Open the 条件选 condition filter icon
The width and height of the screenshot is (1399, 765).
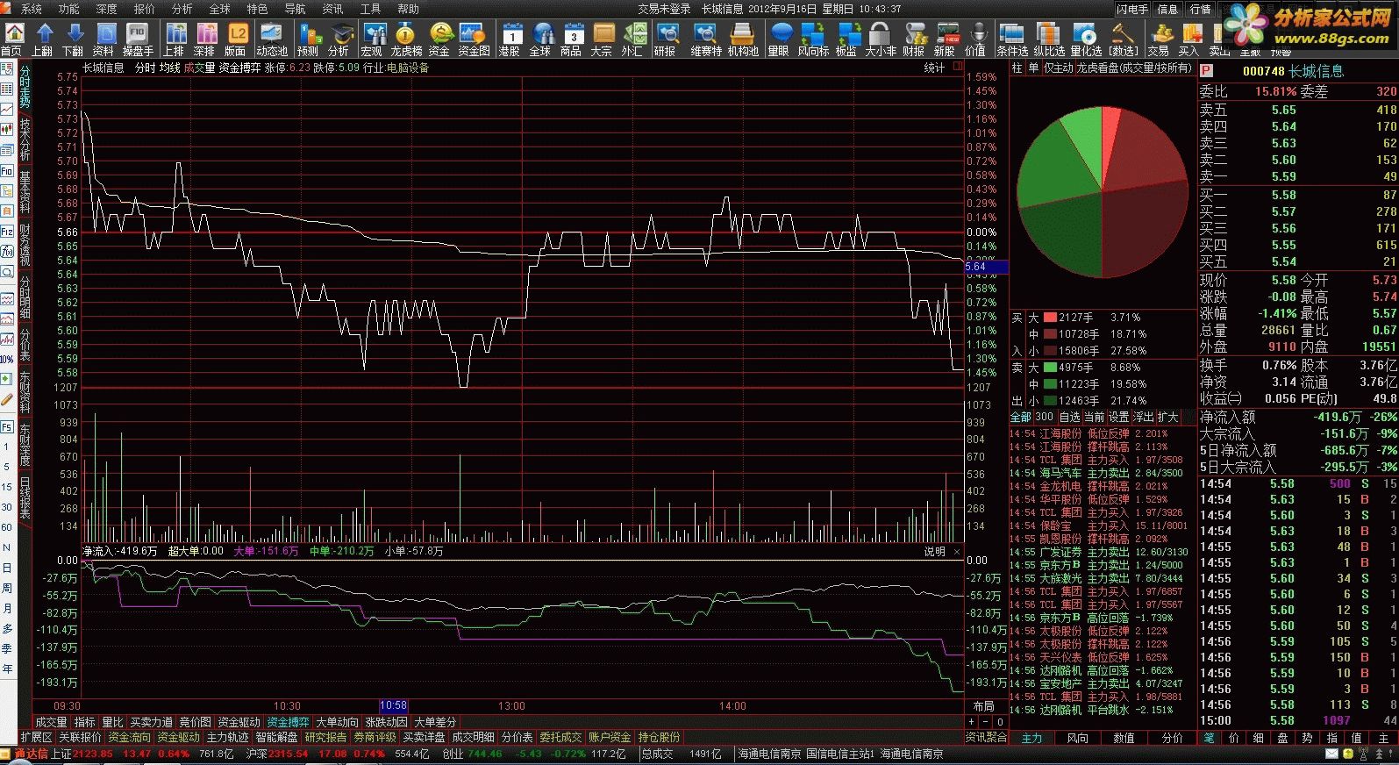pos(1012,39)
